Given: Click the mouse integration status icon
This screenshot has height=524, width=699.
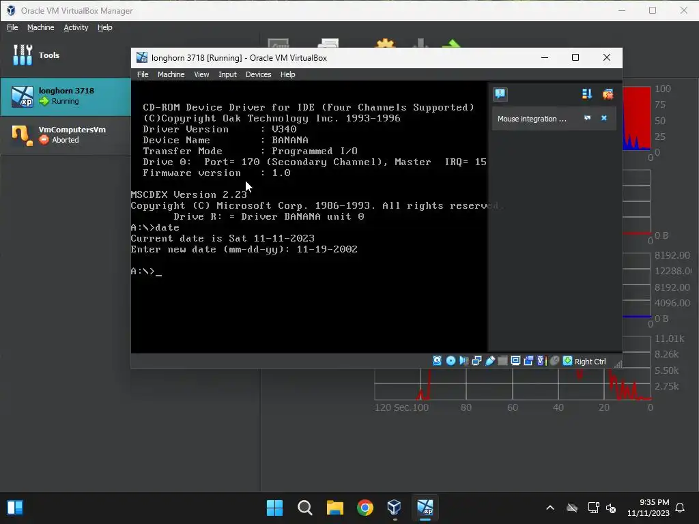Looking at the screenshot, I should click(554, 360).
